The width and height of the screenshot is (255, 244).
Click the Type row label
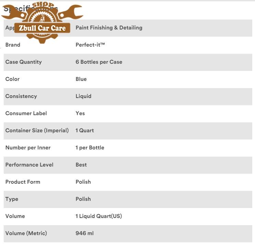tap(12, 199)
